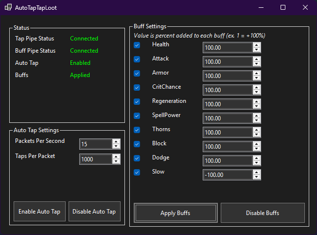Toggle the Armor buff checkbox
317x235 pixels.
click(137, 73)
